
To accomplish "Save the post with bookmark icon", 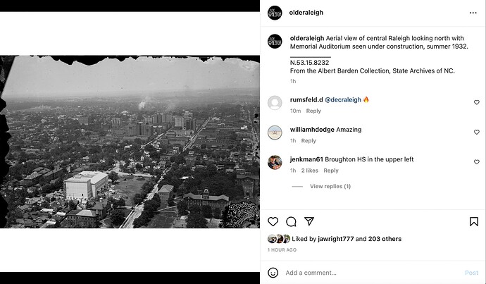I will coord(473,221).
